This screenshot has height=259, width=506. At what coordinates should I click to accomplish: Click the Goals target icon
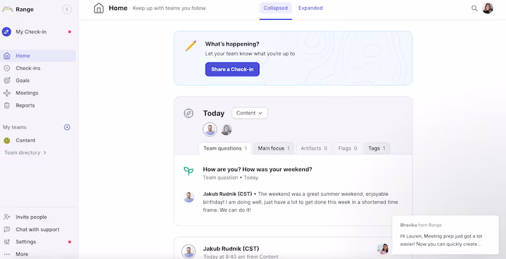coord(7,80)
